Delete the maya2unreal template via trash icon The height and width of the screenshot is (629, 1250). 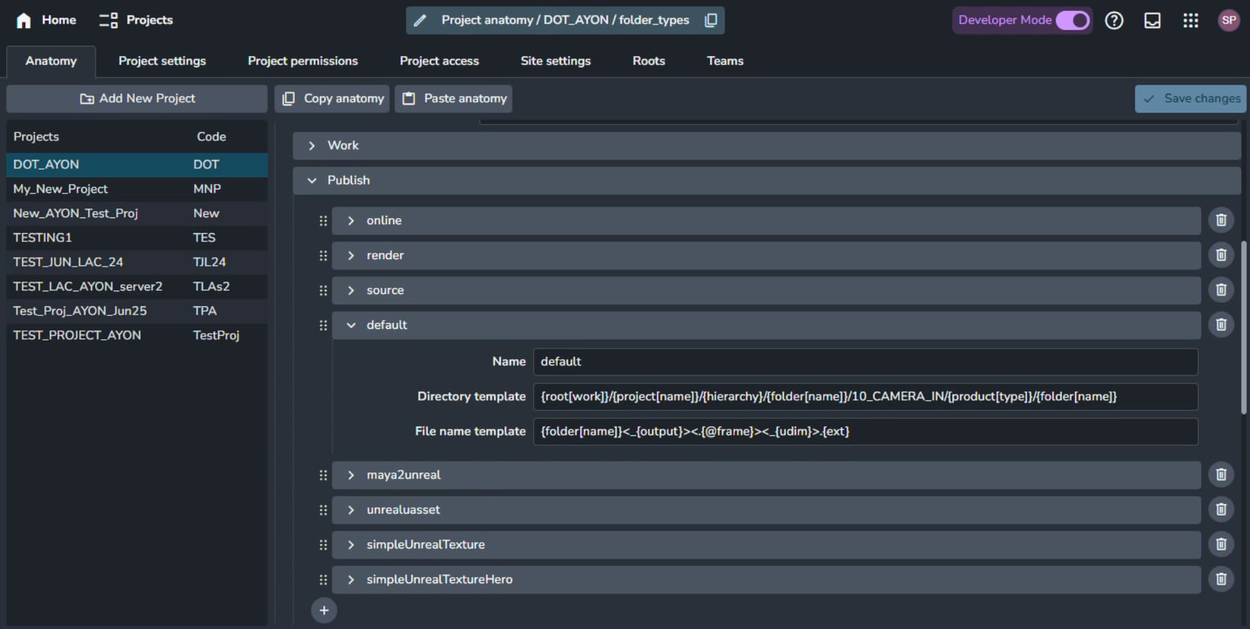tap(1221, 474)
